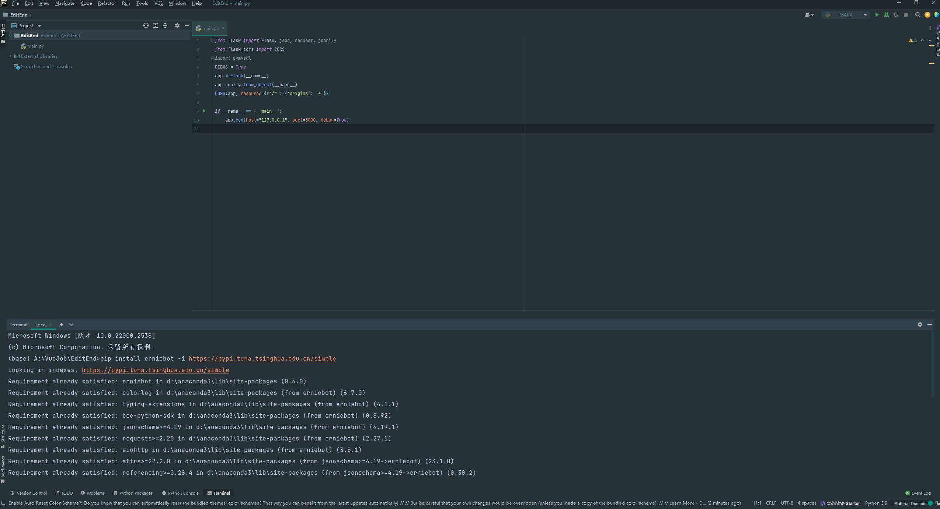Open the Problems tool window
The width and height of the screenshot is (940, 509).
(x=93, y=493)
